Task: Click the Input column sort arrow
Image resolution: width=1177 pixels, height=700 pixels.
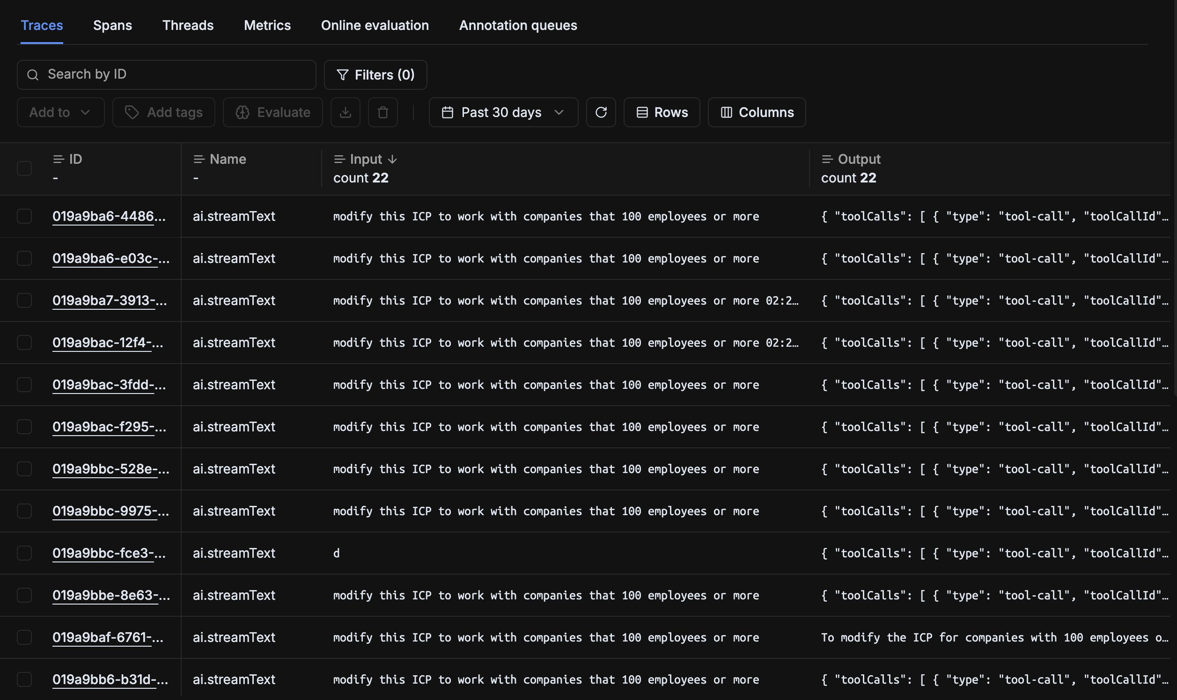Action: 392,160
